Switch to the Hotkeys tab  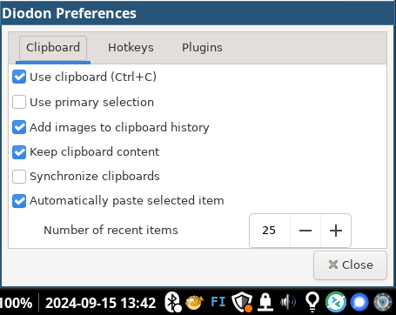[x=131, y=48]
